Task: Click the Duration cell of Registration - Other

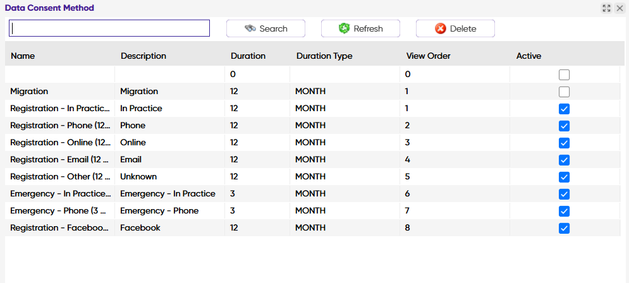Action: [234, 177]
